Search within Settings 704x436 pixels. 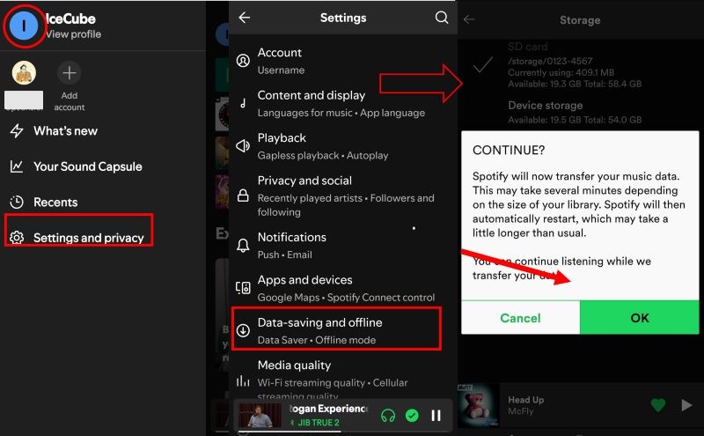tap(442, 18)
